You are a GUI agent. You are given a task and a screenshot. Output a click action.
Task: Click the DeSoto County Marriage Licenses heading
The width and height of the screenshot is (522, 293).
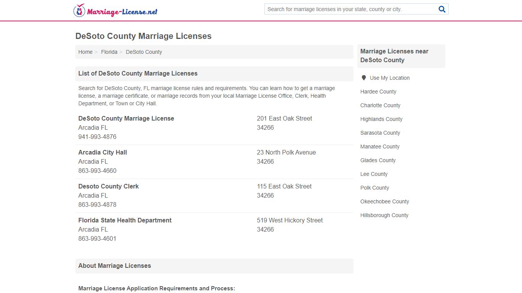[143, 36]
